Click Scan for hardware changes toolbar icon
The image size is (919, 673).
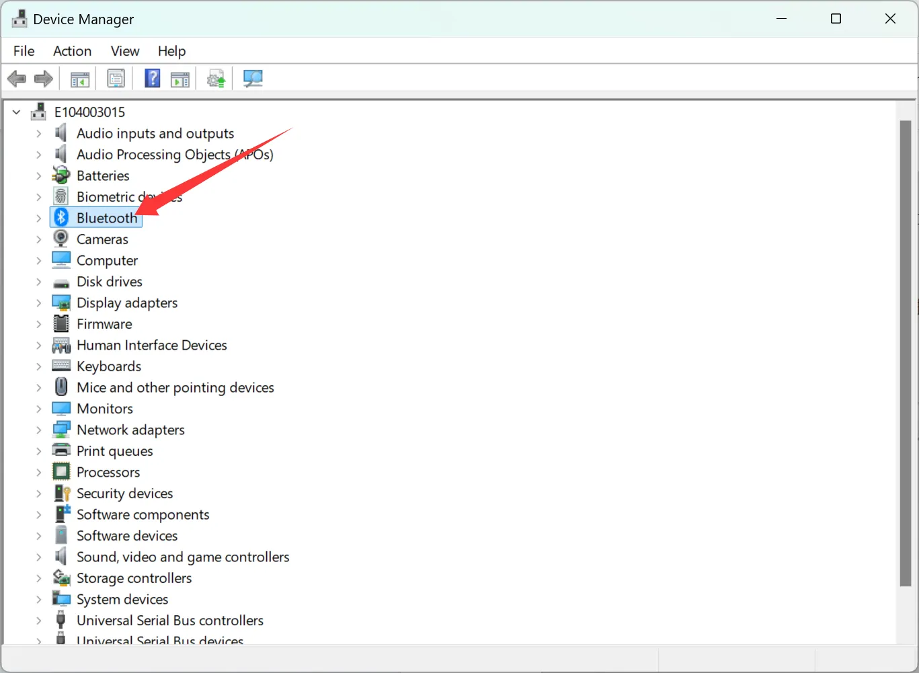pyautogui.click(x=253, y=79)
